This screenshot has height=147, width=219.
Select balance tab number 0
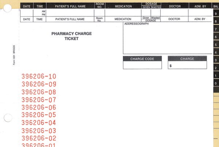216,83
